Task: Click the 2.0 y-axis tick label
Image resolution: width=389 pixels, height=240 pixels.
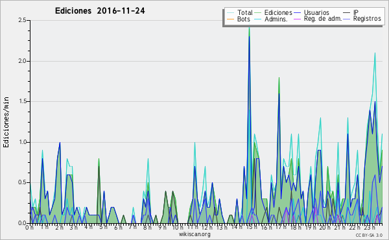Action: 22,61
